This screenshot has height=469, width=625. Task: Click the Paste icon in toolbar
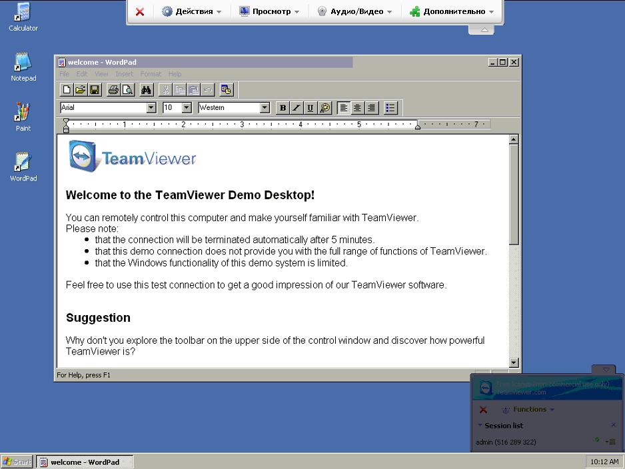[194, 90]
